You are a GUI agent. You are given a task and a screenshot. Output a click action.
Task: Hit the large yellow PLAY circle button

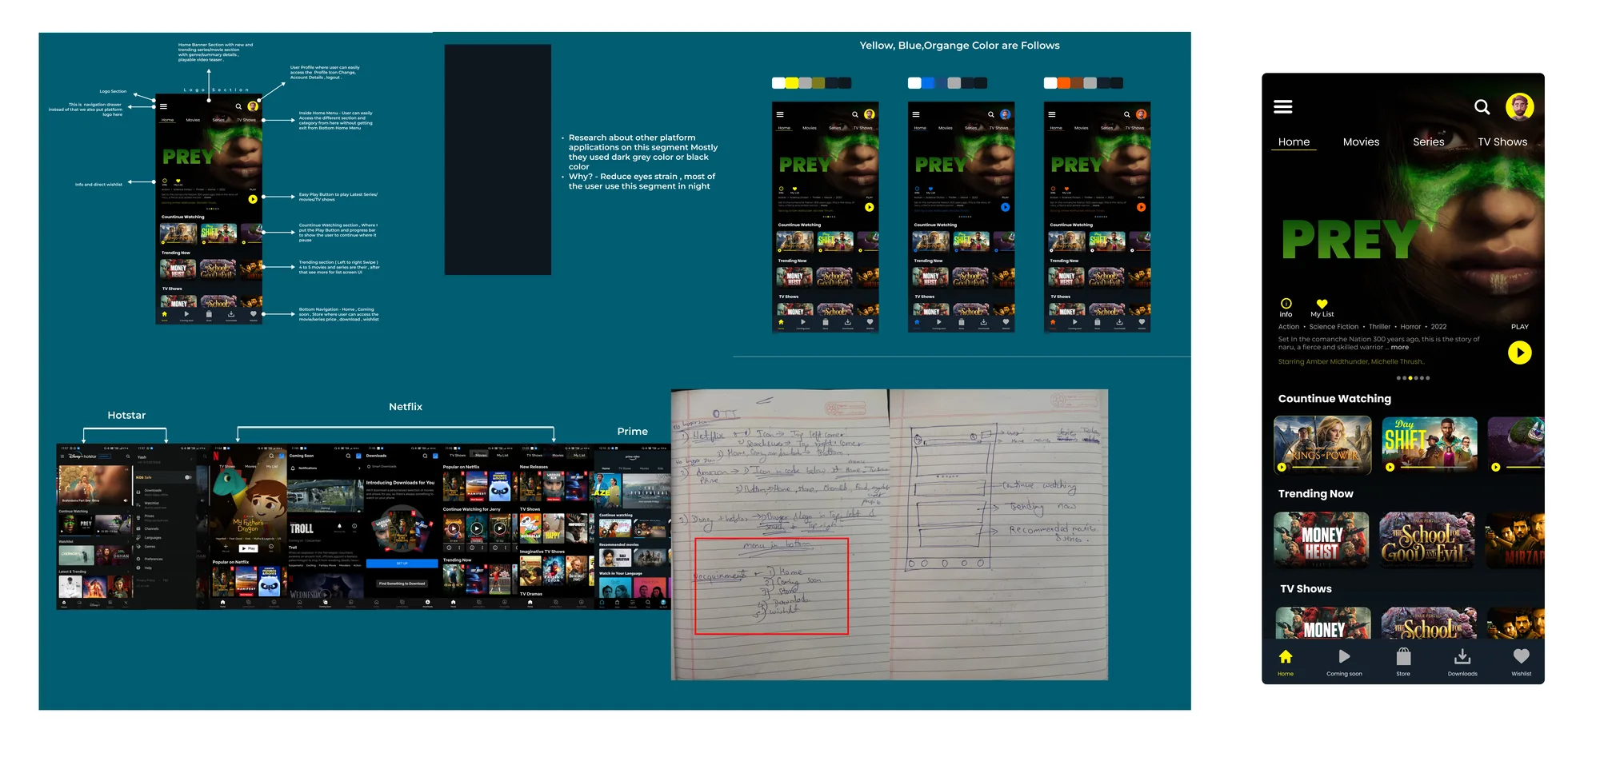[1519, 353]
